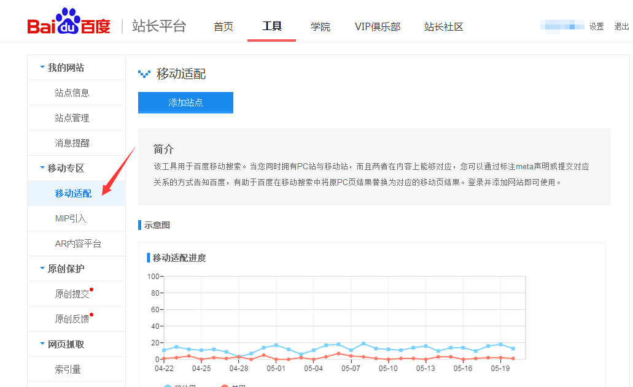The width and height of the screenshot is (633, 387).
Task: Click the 04-22 x-axis label
Action: pos(164,369)
